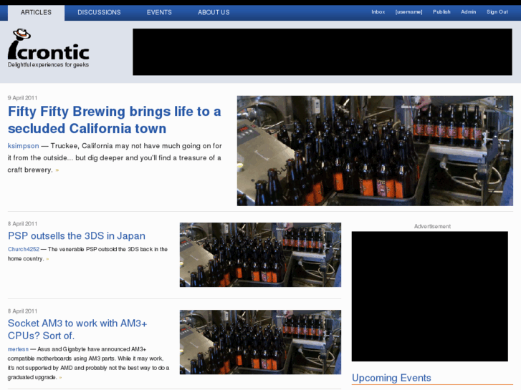Viewport: 521px width, 390px height.
Task: Open author ksimpson's profile
Action: coord(23,146)
